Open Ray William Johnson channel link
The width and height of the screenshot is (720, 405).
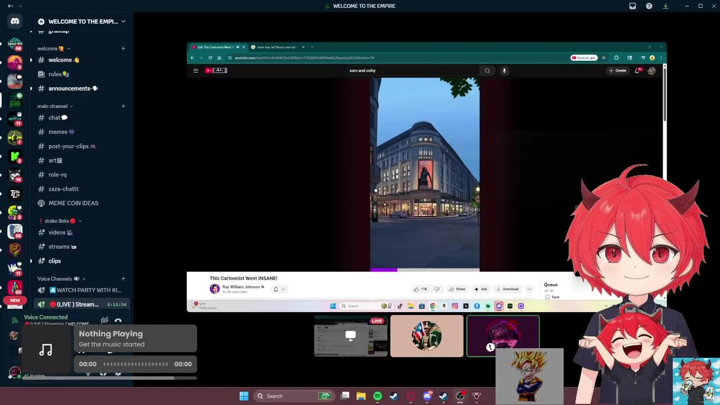coord(241,287)
